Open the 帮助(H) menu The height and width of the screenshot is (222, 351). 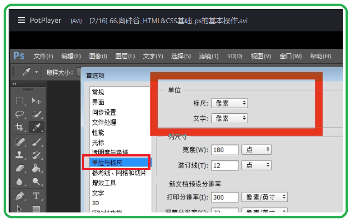coord(321,56)
